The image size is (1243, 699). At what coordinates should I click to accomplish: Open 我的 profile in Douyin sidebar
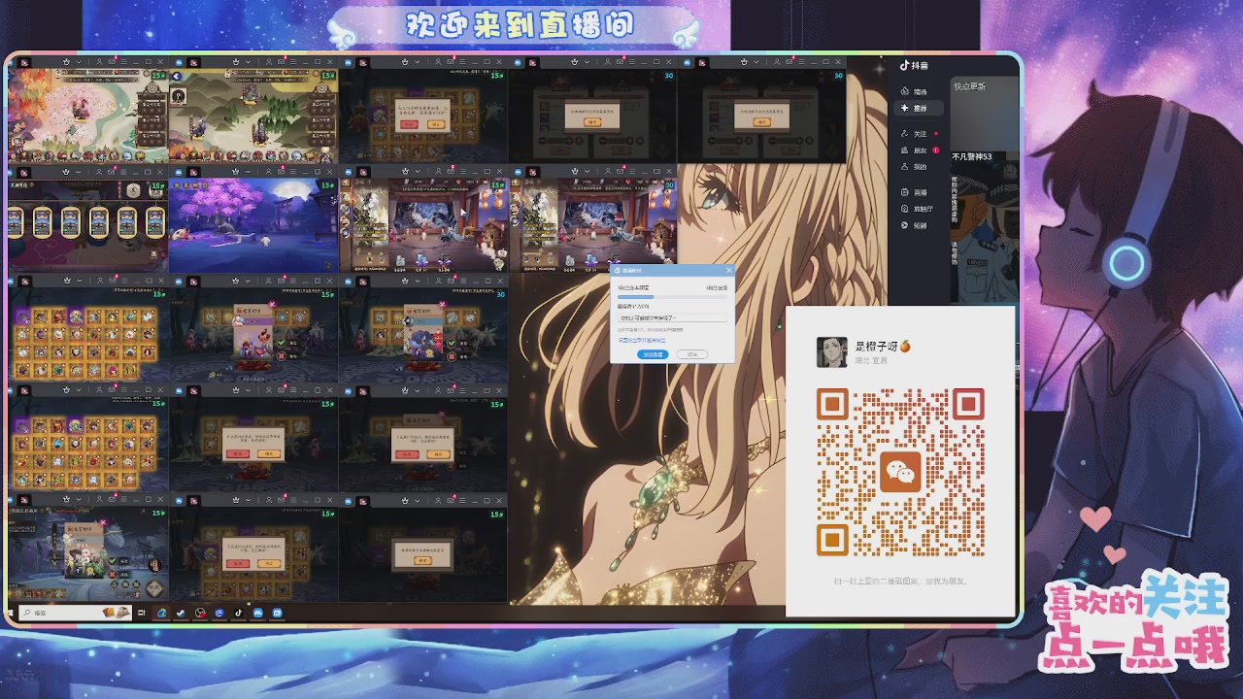(914, 167)
